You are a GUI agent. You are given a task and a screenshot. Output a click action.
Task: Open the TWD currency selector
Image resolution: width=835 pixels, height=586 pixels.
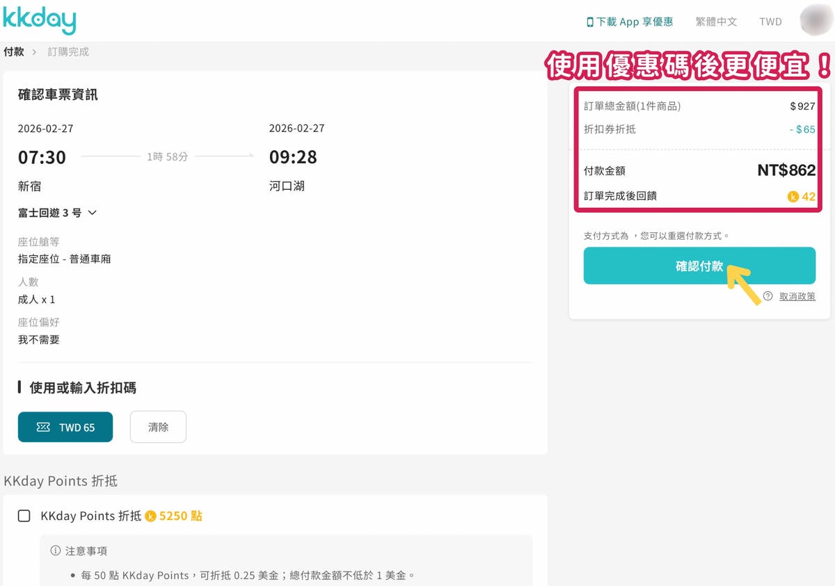(770, 22)
